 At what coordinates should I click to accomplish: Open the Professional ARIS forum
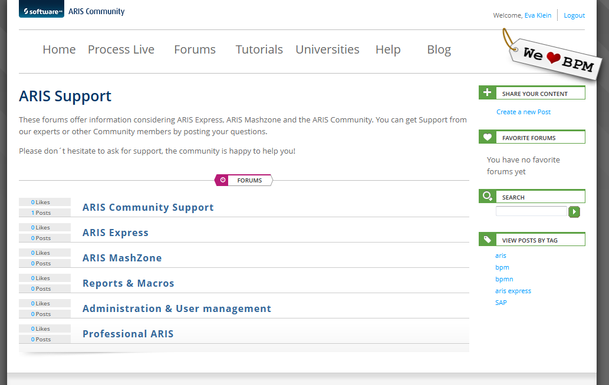[x=128, y=334]
